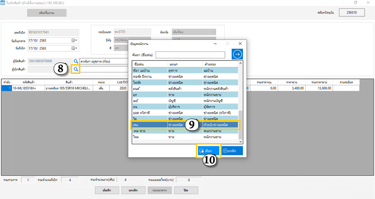
Task: Click the เลือกใบงาน button
Action: tap(47, 13)
